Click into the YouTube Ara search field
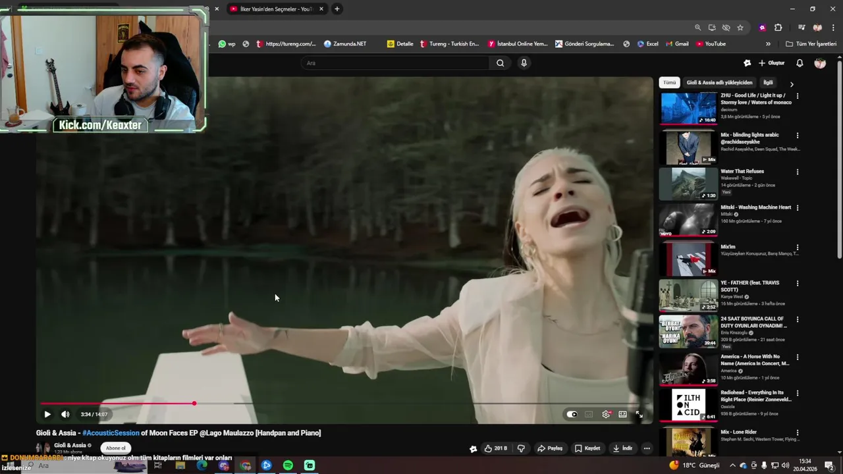The width and height of the screenshot is (843, 474). tap(395, 63)
